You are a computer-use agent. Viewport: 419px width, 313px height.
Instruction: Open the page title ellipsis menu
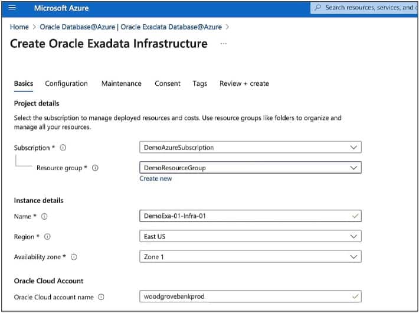[223, 44]
